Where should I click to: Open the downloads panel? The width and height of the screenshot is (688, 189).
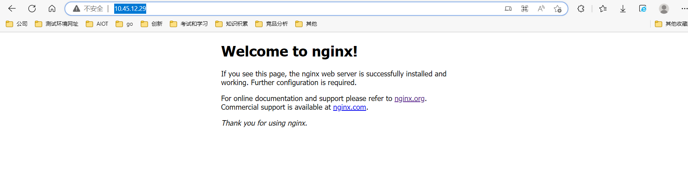(x=623, y=8)
